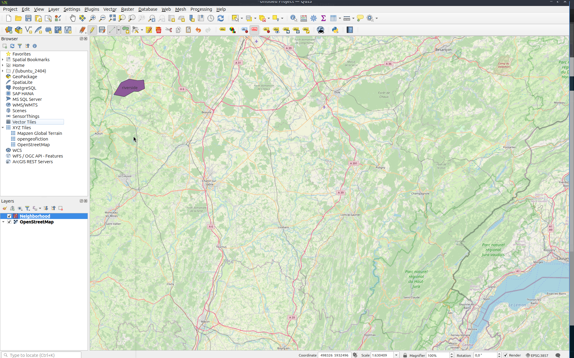The image size is (574, 358).
Task: Toggle visibility of OpenStreetMap layer
Action: pos(9,222)
